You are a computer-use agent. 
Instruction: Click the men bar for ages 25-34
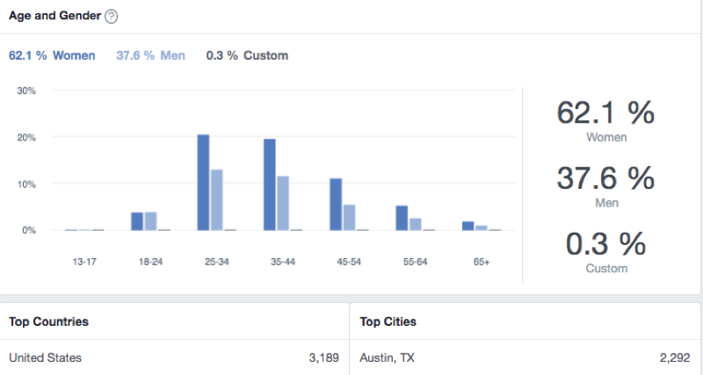217,200
